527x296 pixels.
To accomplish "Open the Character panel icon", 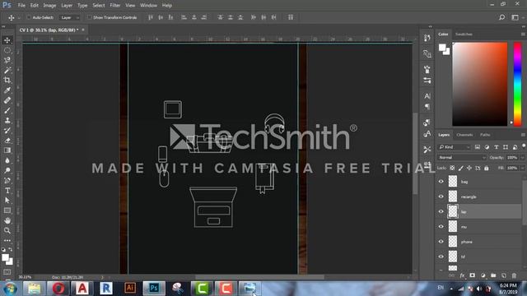I will tap(427, 96).
